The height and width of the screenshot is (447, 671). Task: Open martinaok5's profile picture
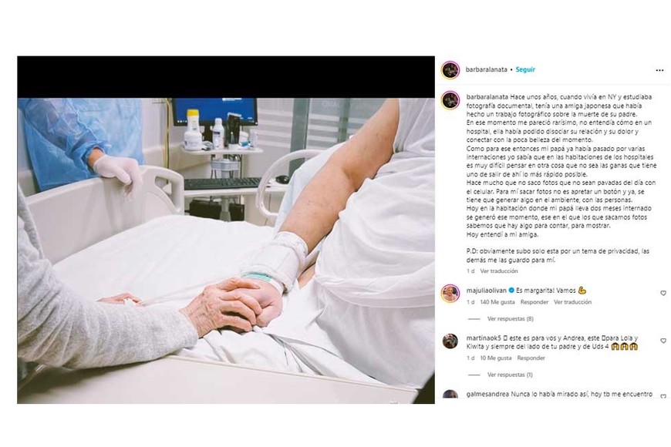tap(450, 341)
